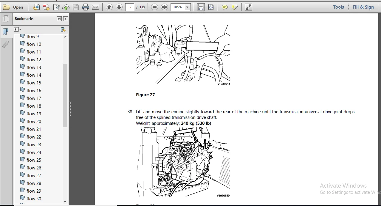Click the page number field showing 17
The image size is (381, 206).
point(130,7)
